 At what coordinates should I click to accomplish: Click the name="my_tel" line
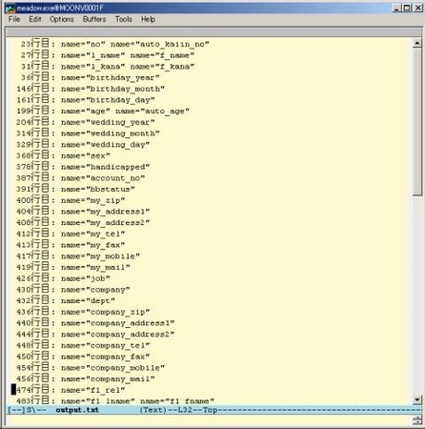click(x=71, y=234)
